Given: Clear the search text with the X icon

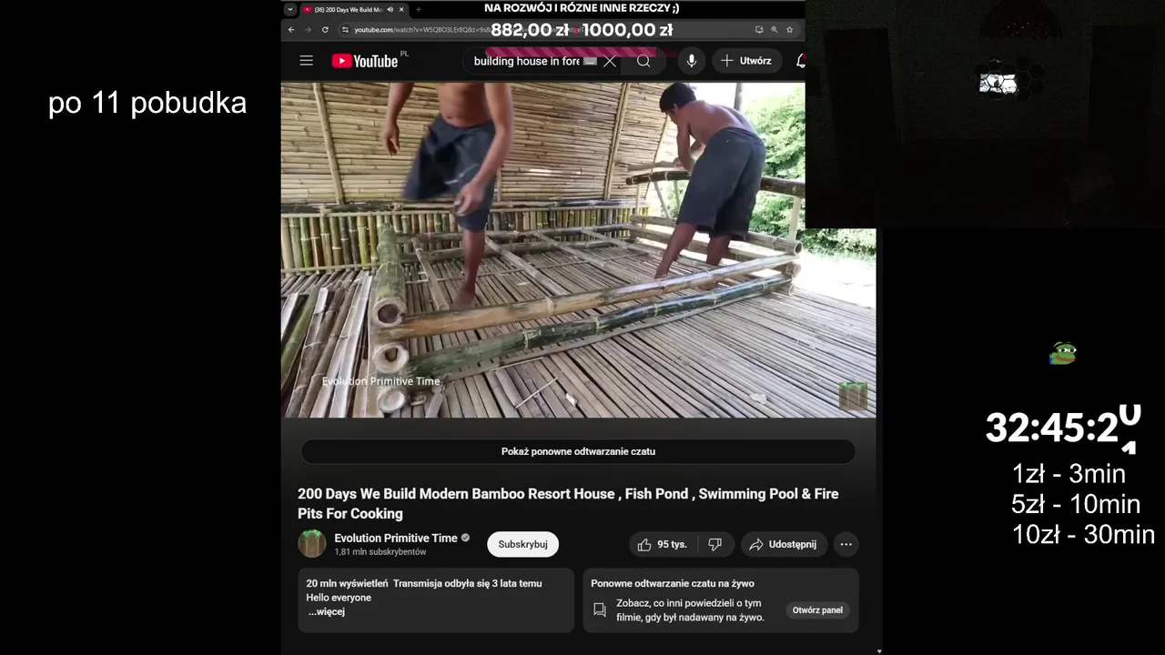Looking at the screenshot, I should tap(610, 61).
